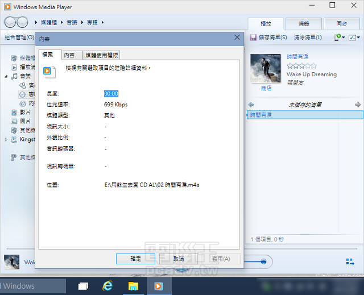Click the 專輯 breadcrumb label
The width and height of the screenshot is (364, 295).
click(92, 22)
